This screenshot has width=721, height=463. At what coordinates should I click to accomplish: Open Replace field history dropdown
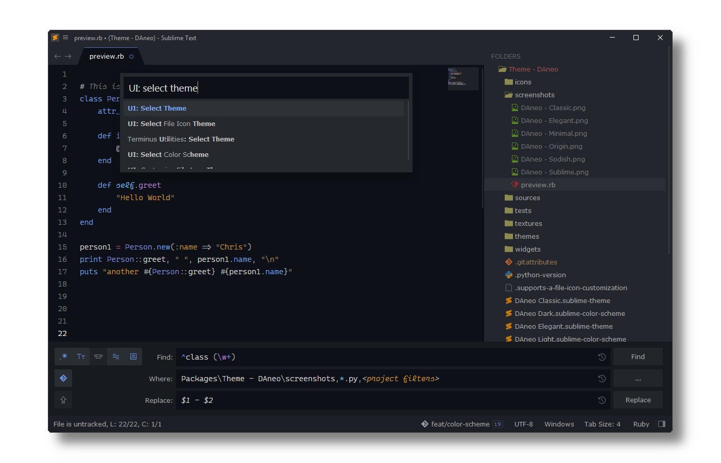point(602,400)
